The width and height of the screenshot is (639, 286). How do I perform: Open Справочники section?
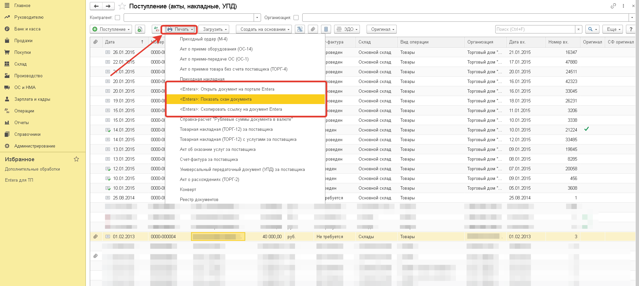[27, 134]
